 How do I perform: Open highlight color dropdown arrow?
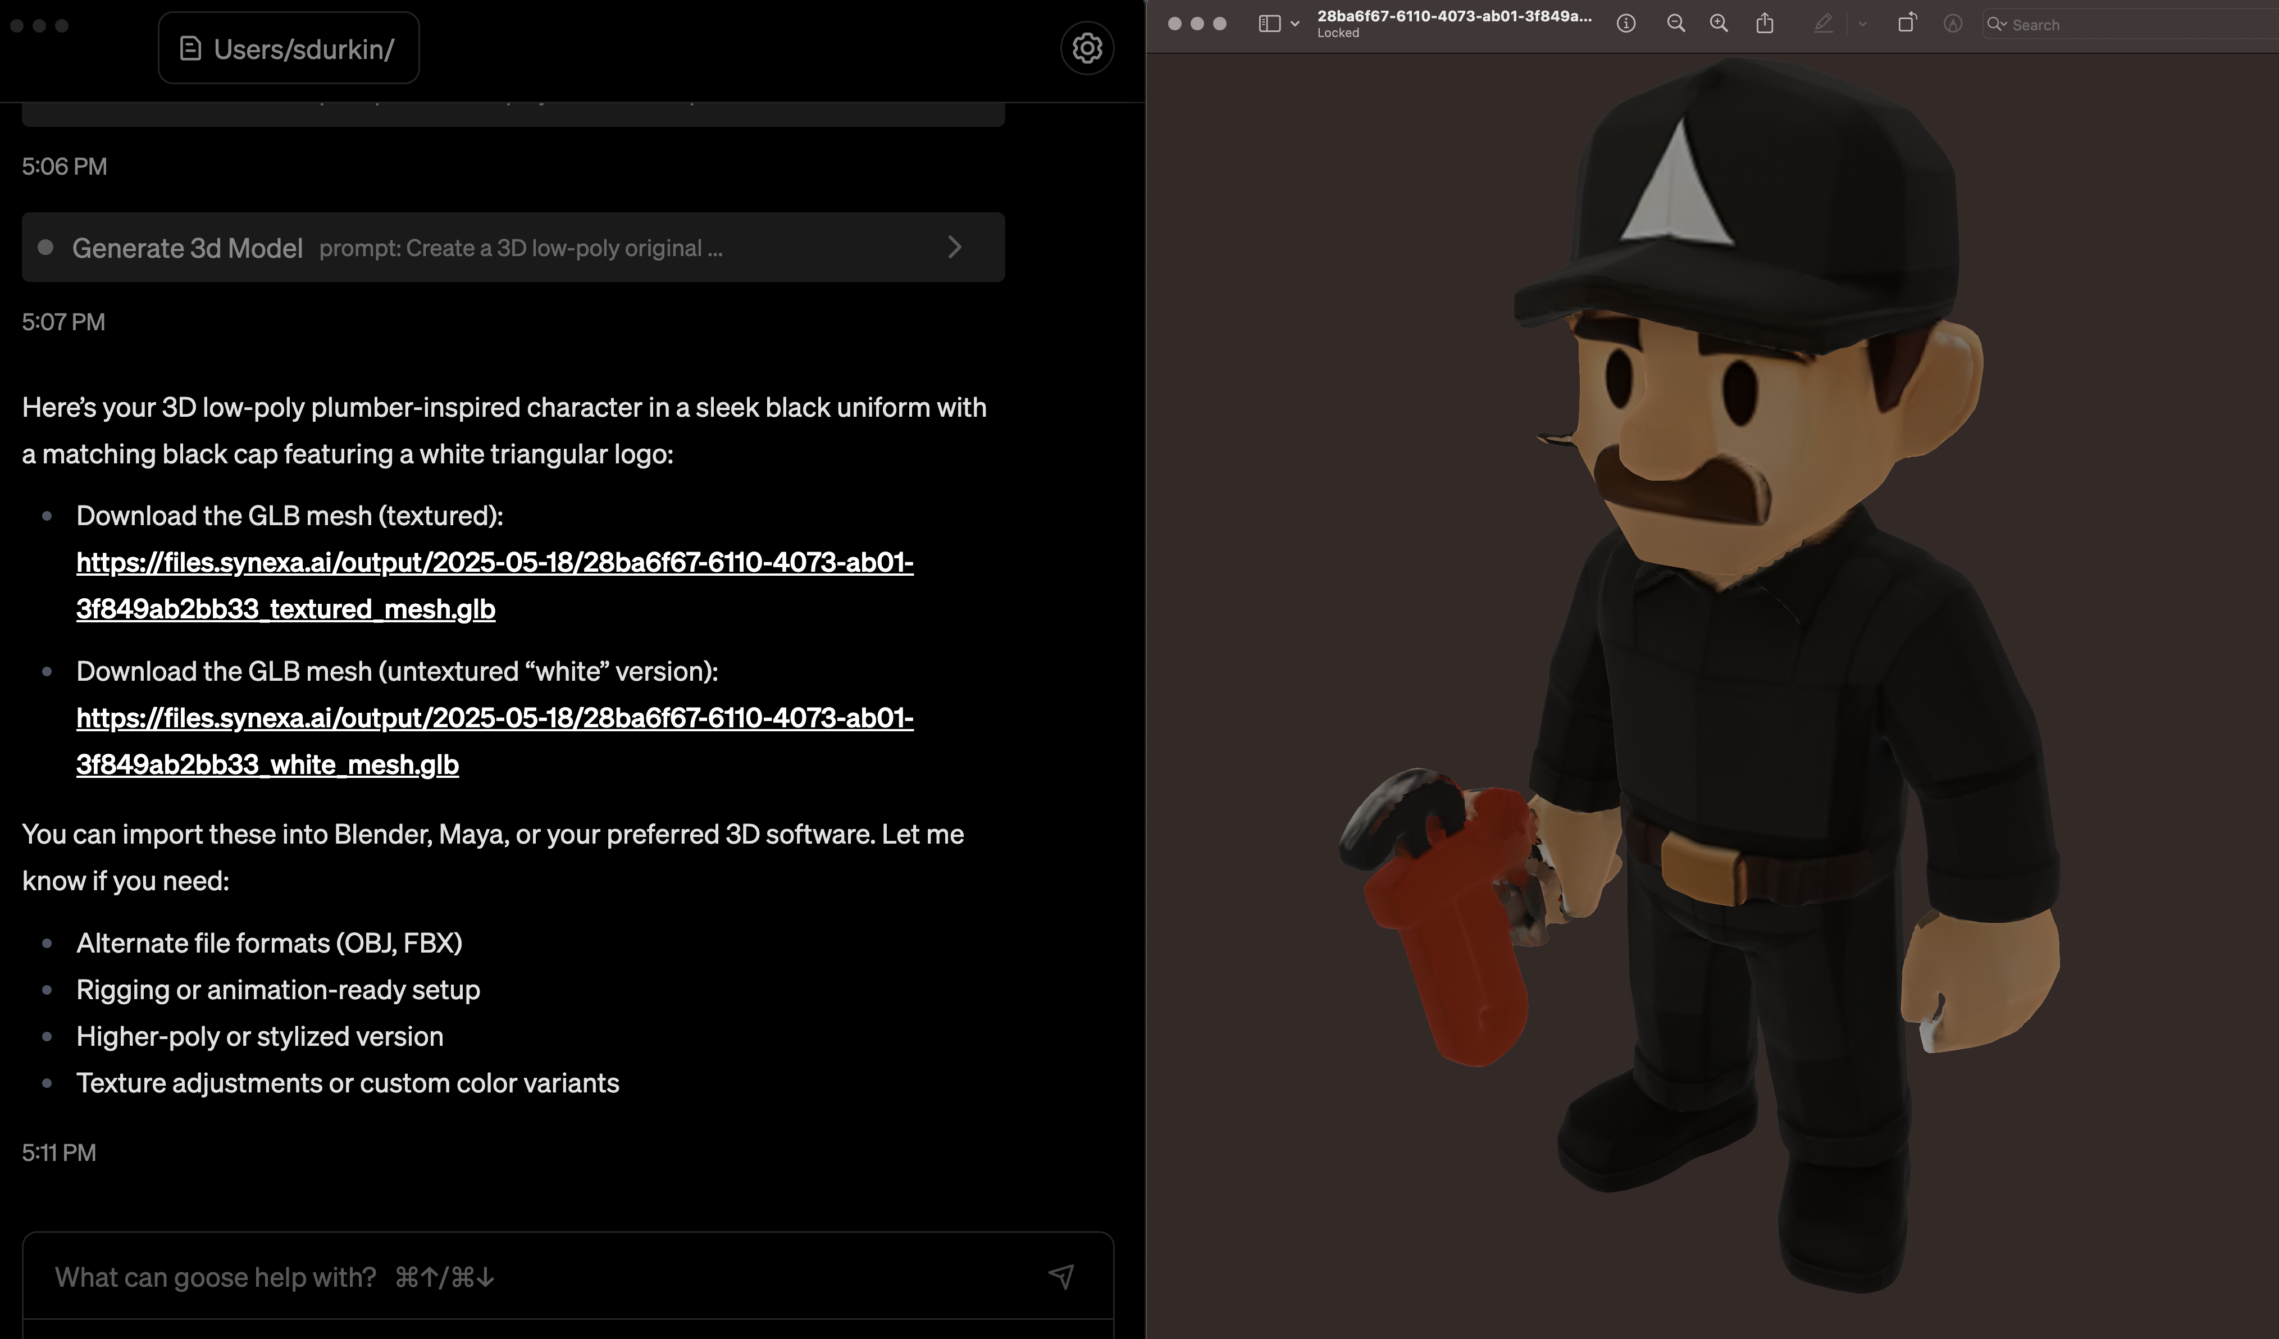pos(1862,24)
